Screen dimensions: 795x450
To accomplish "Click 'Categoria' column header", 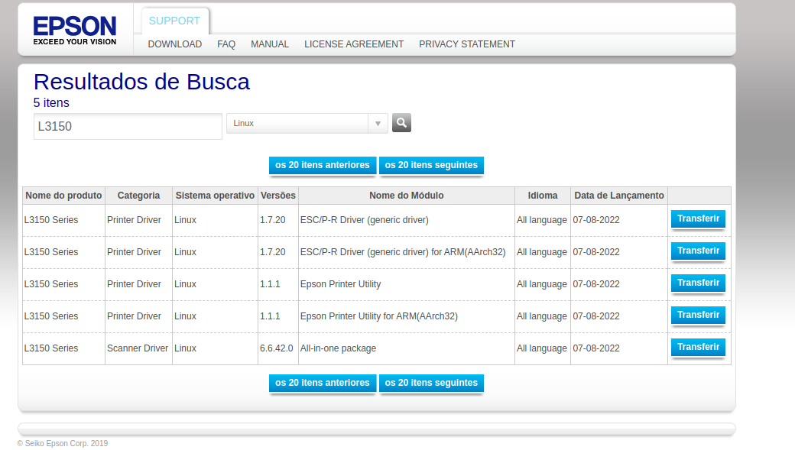I will pyautogui.click(x=138, y=196).
